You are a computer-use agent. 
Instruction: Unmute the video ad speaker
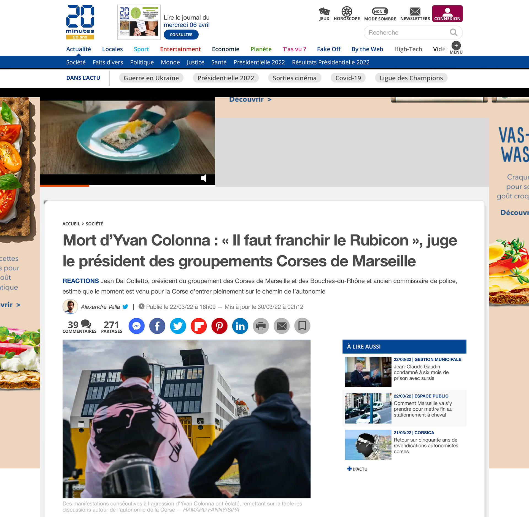pyautogui.click(x=204, y=178)
